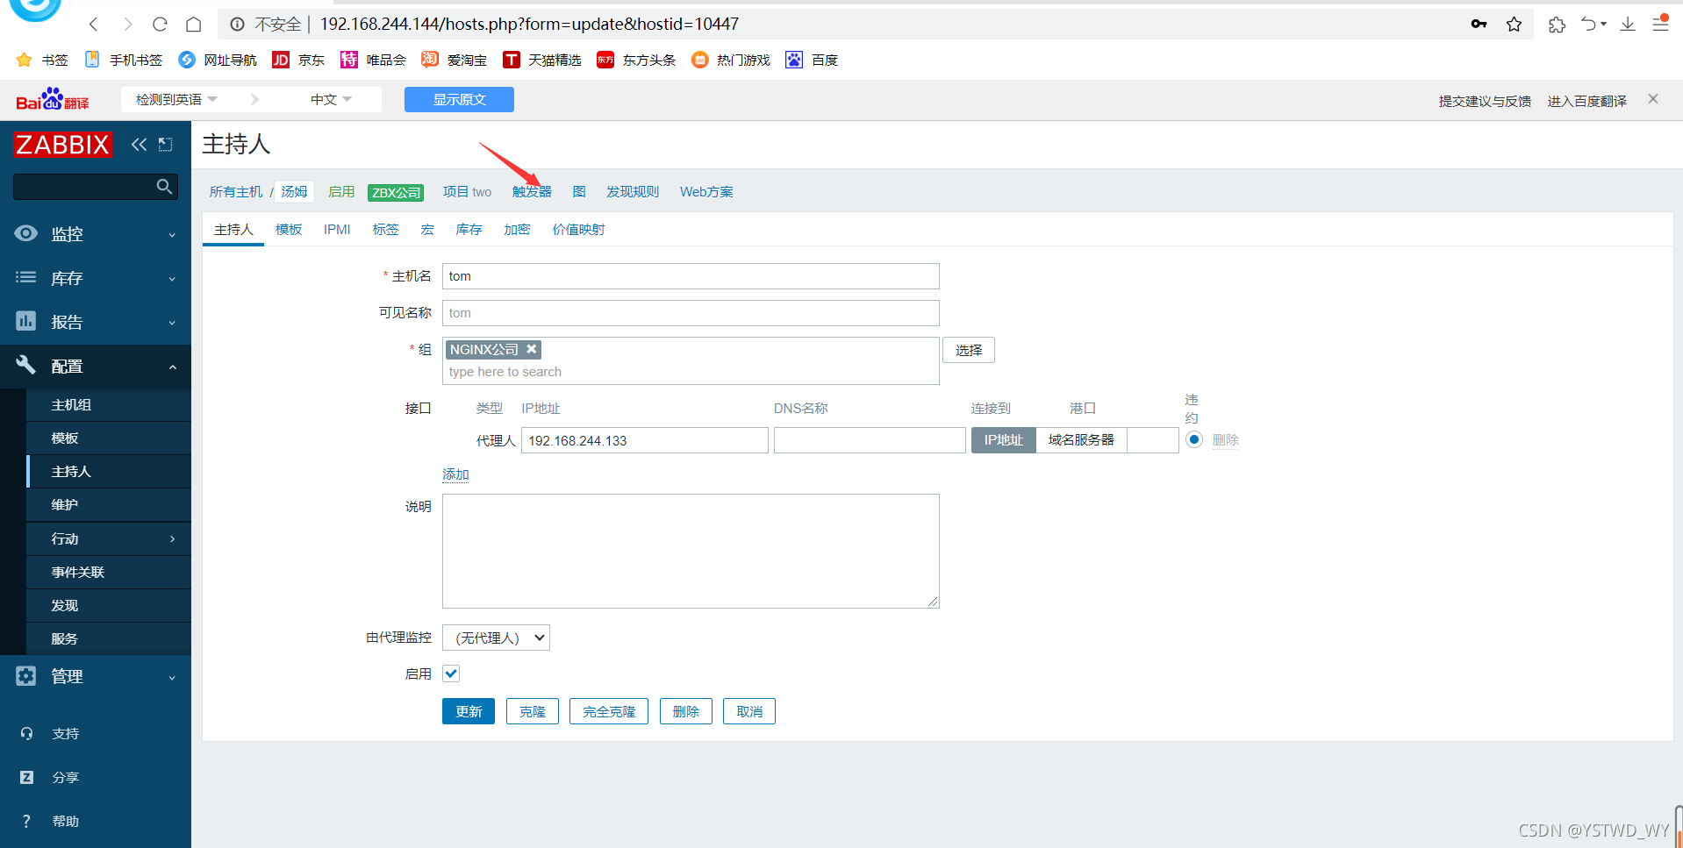1683x848 pixels.
Task: Open 帮助 help question icon
Action: (26, 821)
